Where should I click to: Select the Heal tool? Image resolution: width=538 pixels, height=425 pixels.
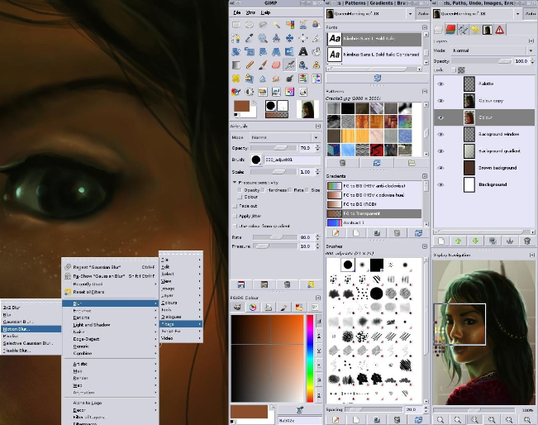coord(236,79)
